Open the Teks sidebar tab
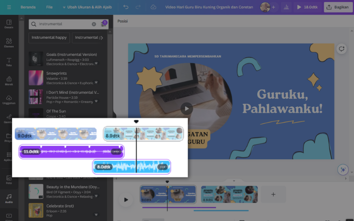354x221 pixels. pos(9,62)
